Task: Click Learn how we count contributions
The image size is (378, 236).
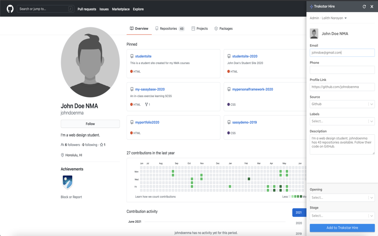Action: tap(155, 197)
